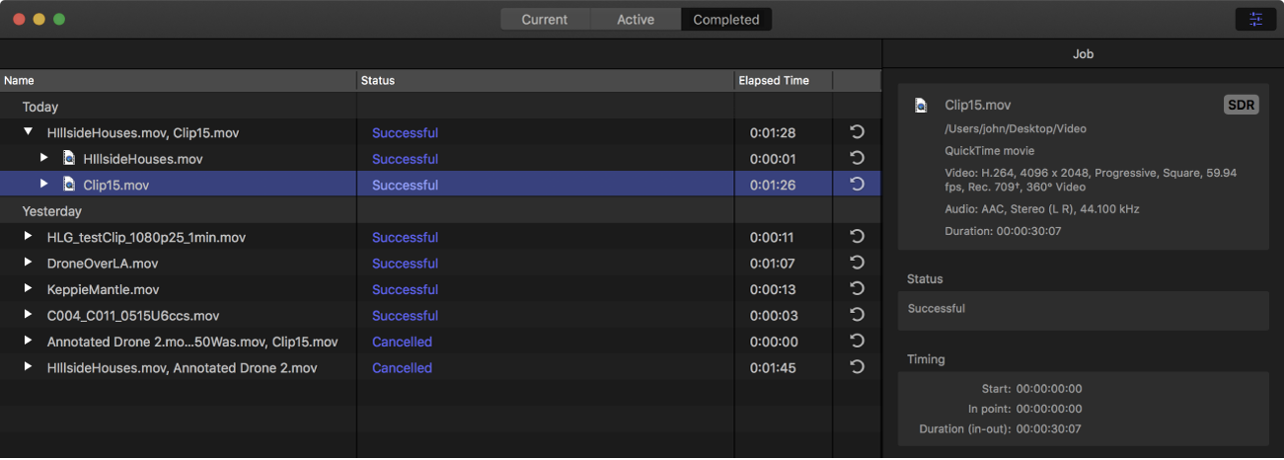Open the Active tab
The image size is (1284, 460).
[x=636, y=20]
